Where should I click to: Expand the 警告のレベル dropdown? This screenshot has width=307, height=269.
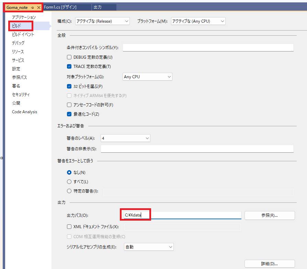(125, 138)
